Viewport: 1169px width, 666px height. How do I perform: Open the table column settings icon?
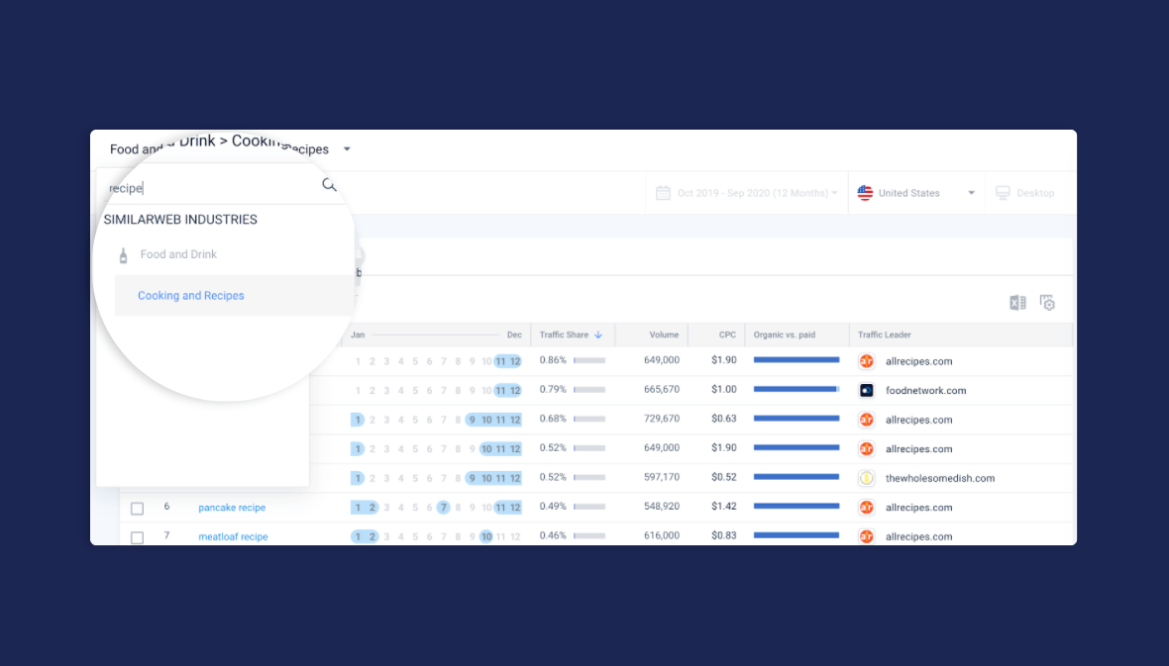tap(1047, 303)
